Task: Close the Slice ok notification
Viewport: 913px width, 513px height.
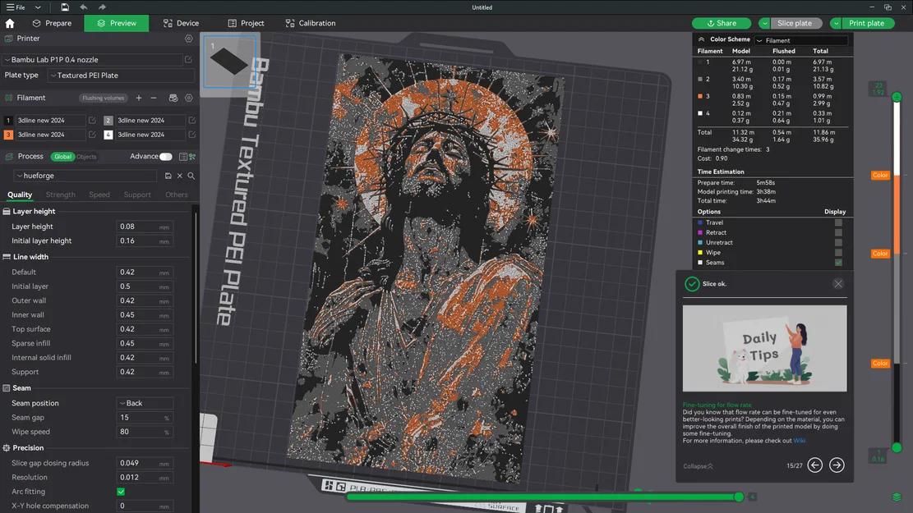Action: (838, 284)
